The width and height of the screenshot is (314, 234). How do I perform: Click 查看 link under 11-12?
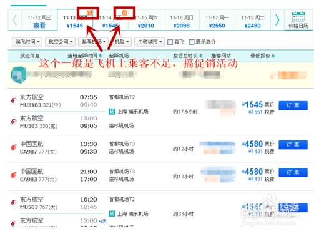point(39,26)
